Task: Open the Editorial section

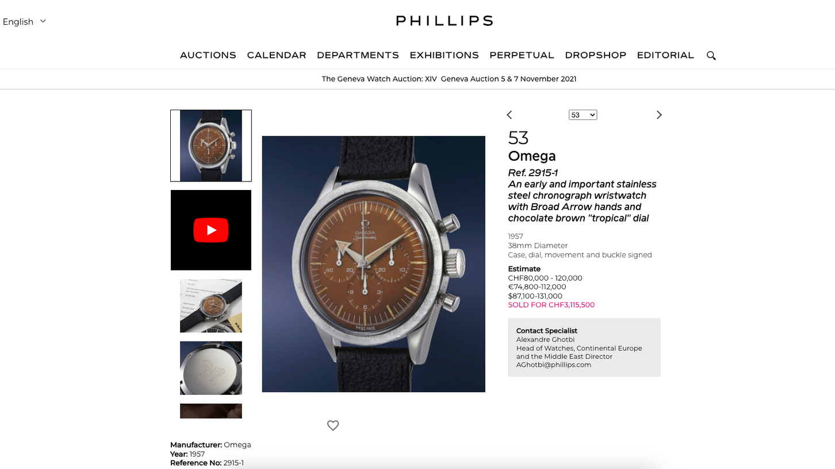Action: tap(665, 55)
